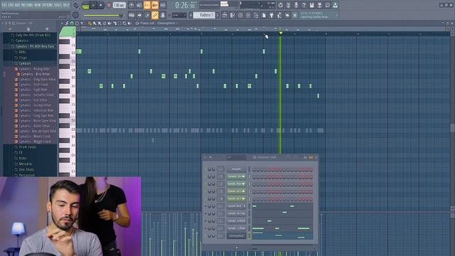Click the stamp icon in piano roll toolbar

click(77, 23)
